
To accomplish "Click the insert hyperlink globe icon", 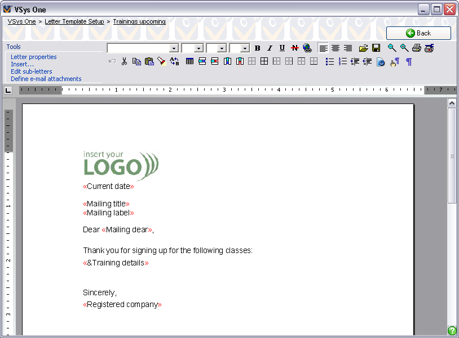I will tap(307, 48).
